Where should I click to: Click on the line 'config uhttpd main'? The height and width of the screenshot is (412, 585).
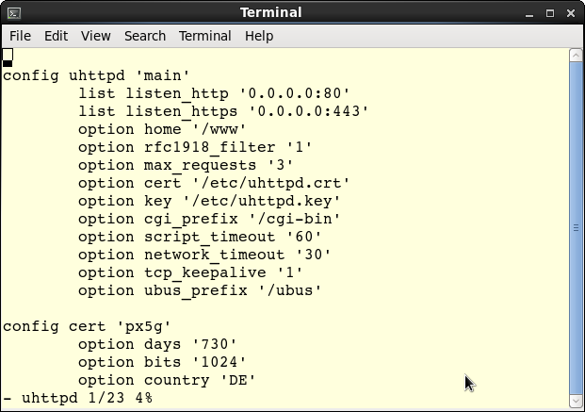pyautogui.click(x=96, y=75)
